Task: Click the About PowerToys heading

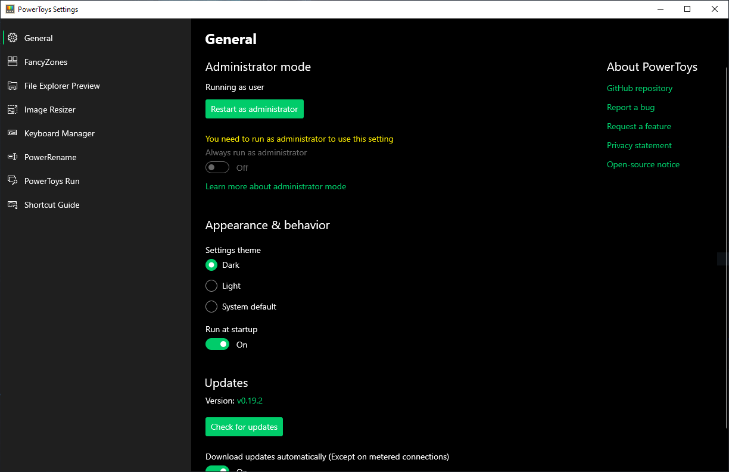Action: [652, 67]
